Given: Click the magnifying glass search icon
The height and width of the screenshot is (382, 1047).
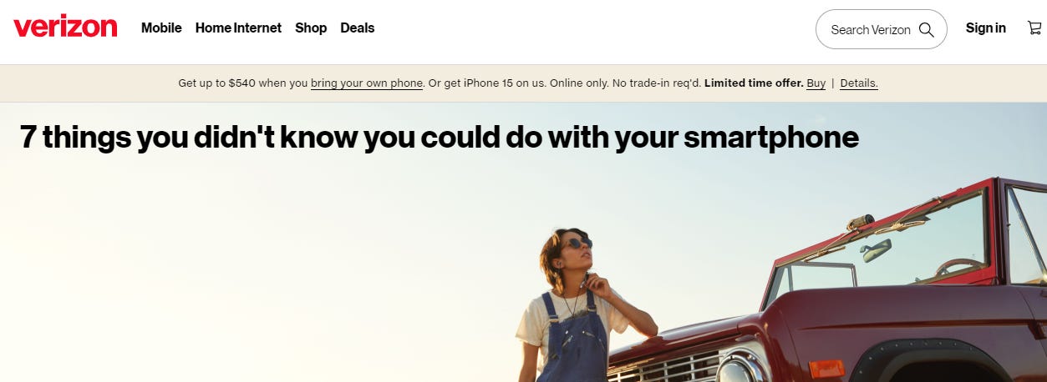Looking at the screenshot, I should 926,30.
